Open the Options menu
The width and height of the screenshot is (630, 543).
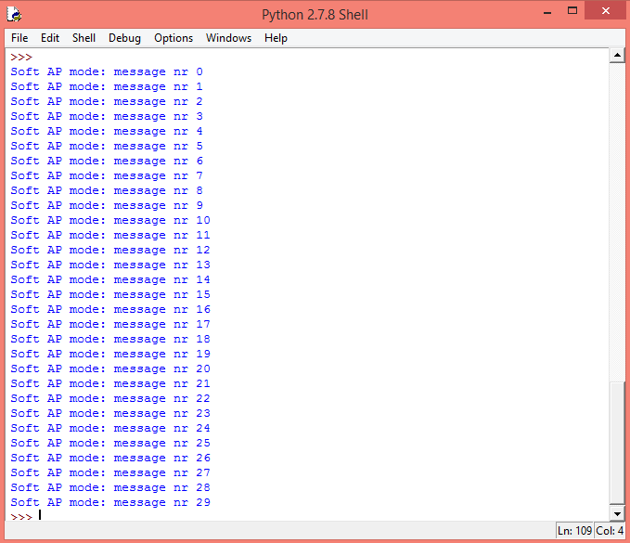pos(174,38)
